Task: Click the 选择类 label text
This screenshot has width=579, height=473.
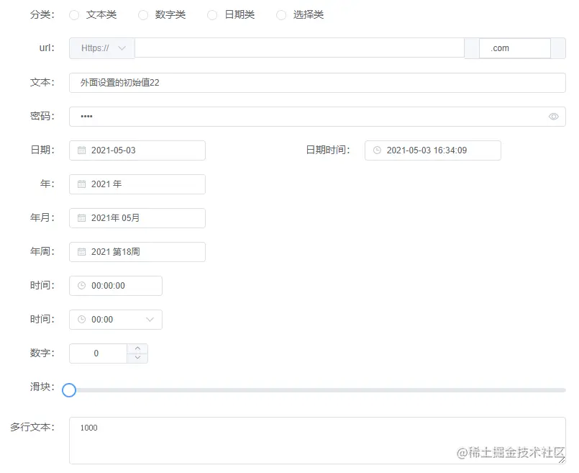Action: coord(309,15)
